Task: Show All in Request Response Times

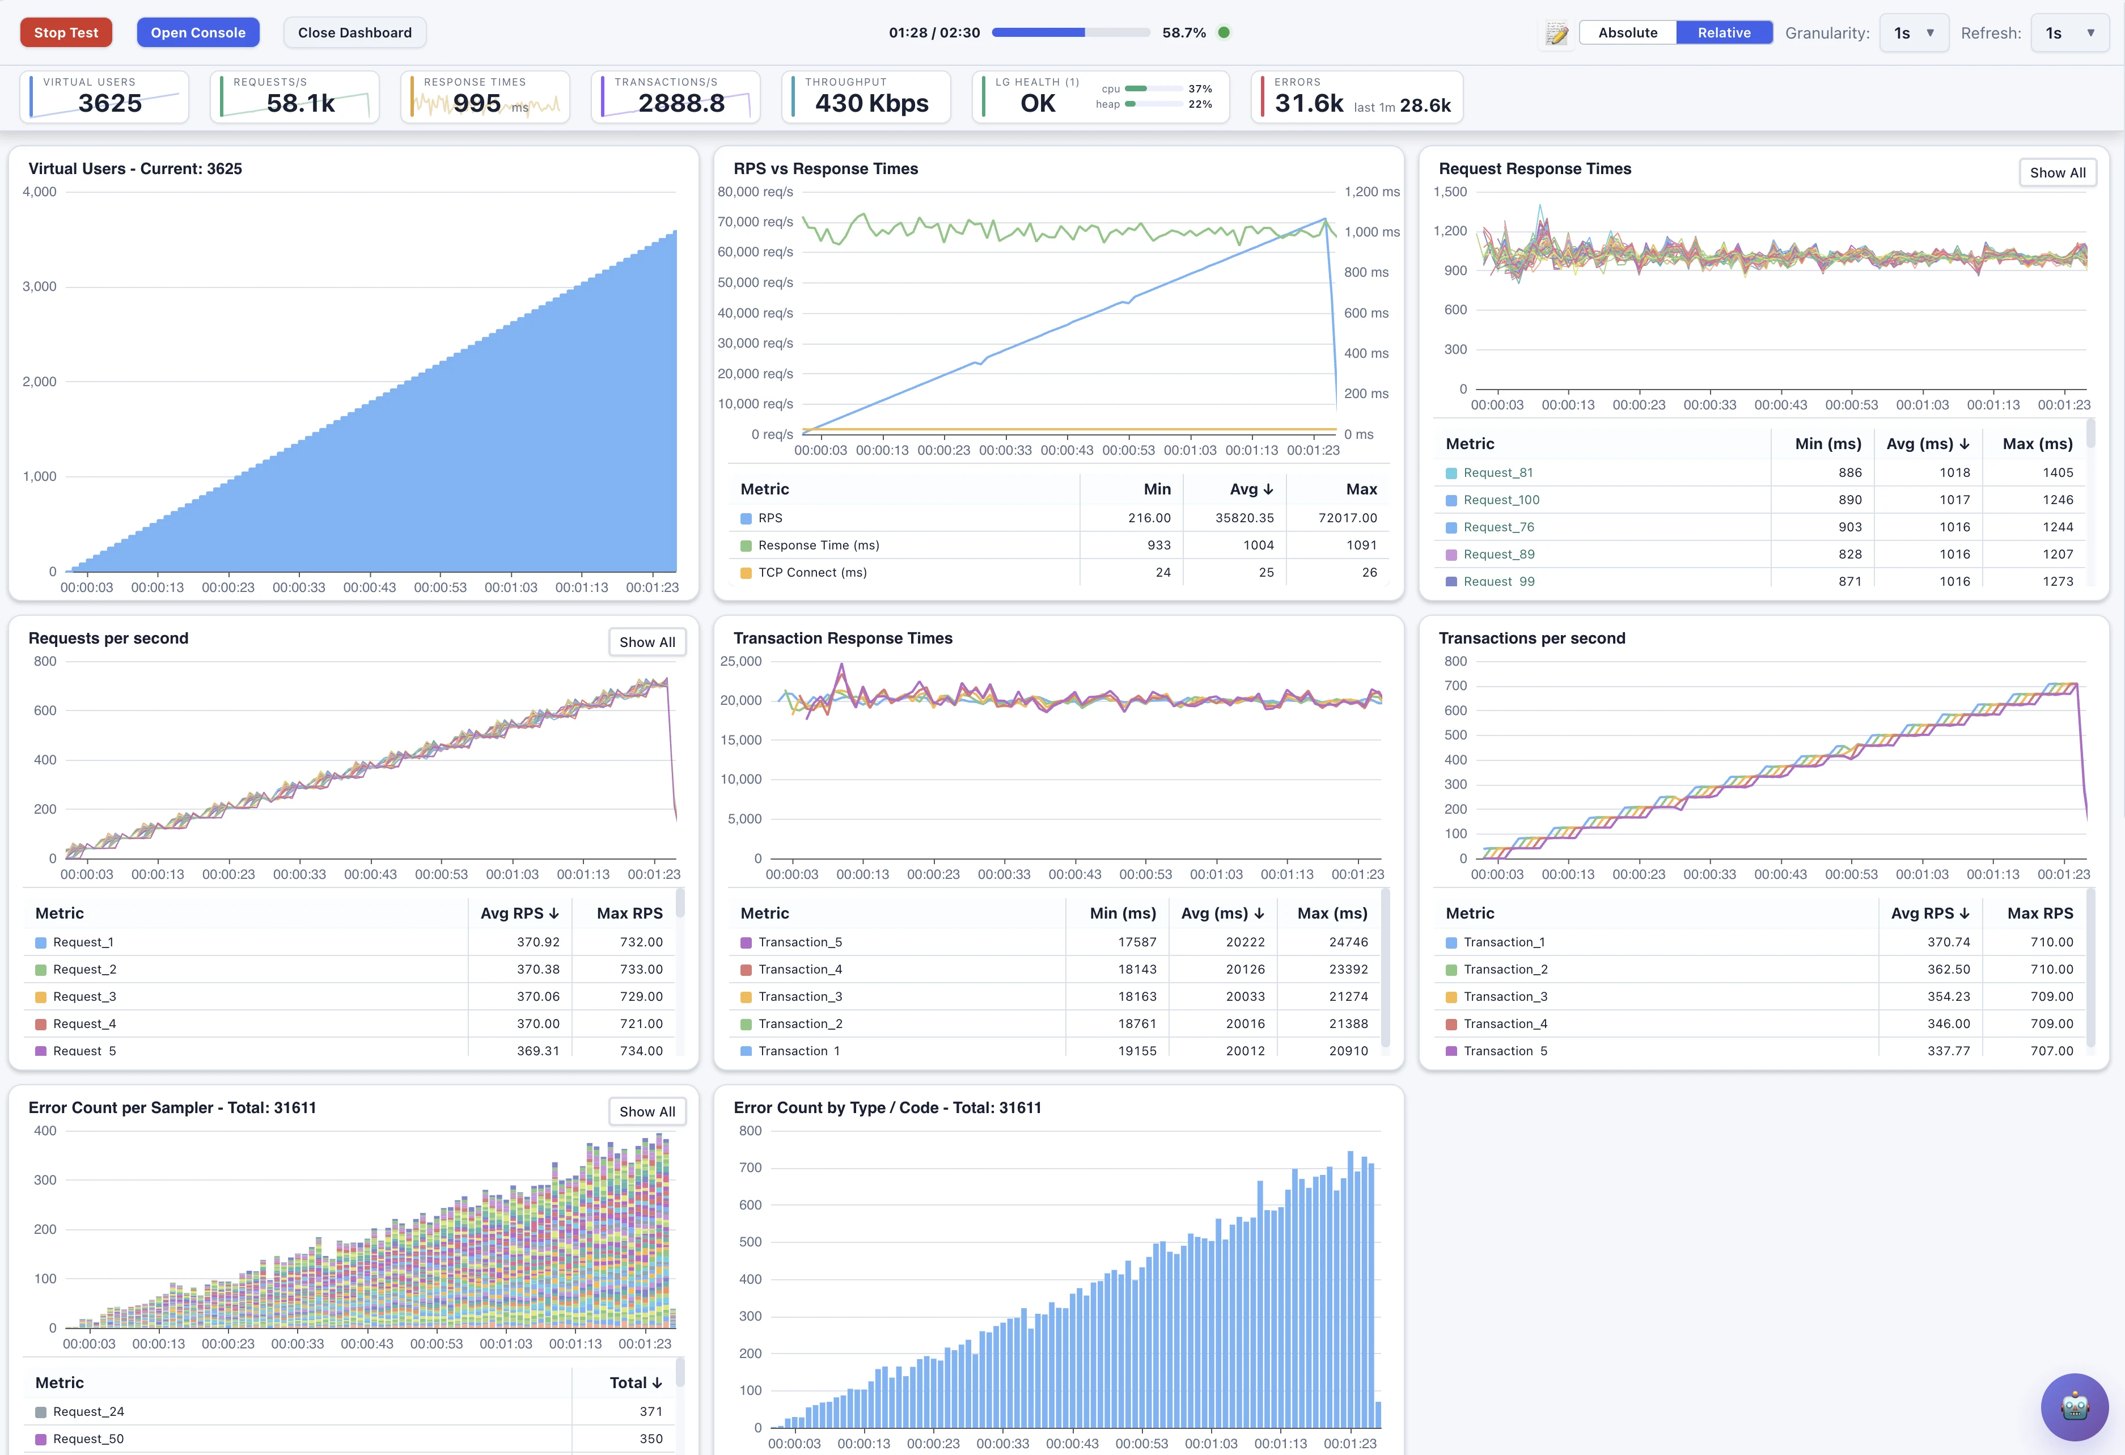Action: [x=2058, y=172]
